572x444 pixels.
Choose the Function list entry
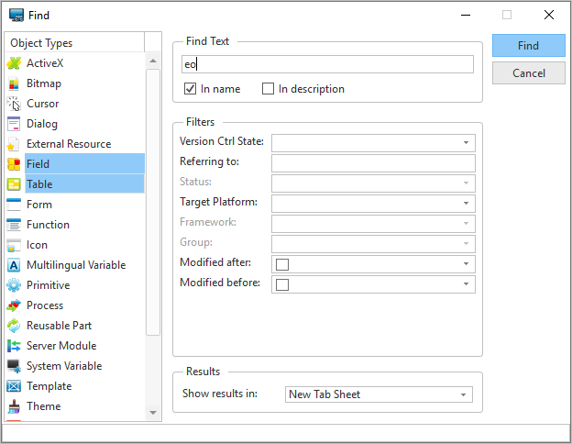[48, 225]
